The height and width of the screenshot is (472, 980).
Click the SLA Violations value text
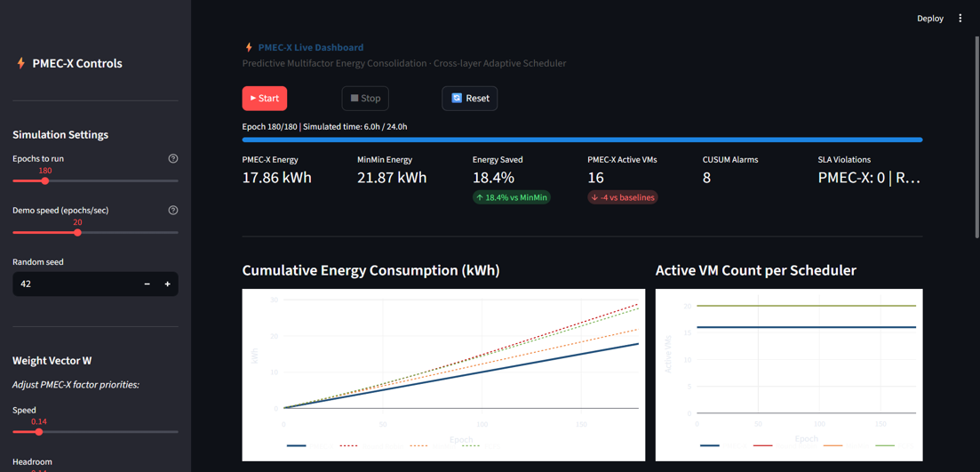click(869, 178)
